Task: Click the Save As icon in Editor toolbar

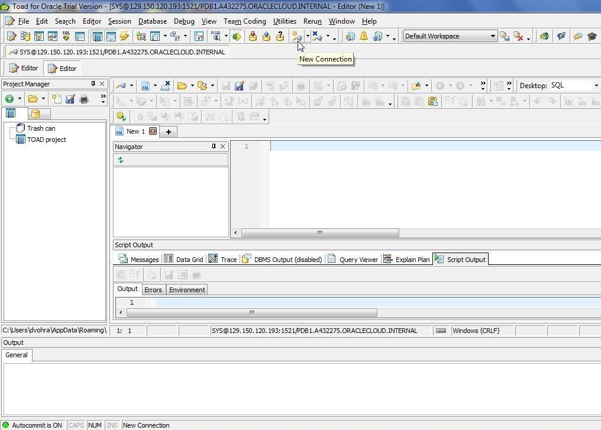Action: (239, 86)
